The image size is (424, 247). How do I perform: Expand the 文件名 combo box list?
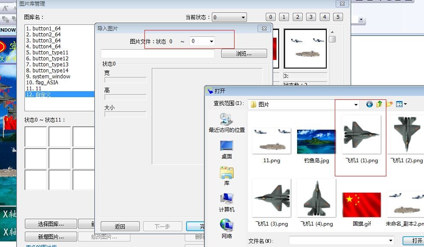click(390, 241)
